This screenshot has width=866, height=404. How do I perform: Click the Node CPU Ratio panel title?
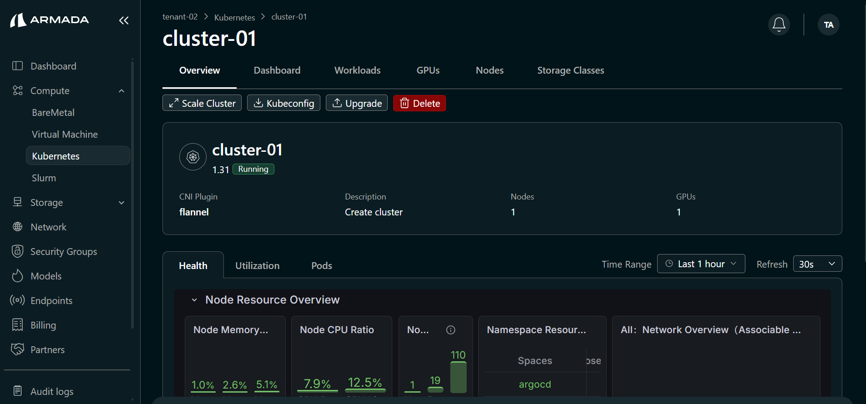(337, 330)
